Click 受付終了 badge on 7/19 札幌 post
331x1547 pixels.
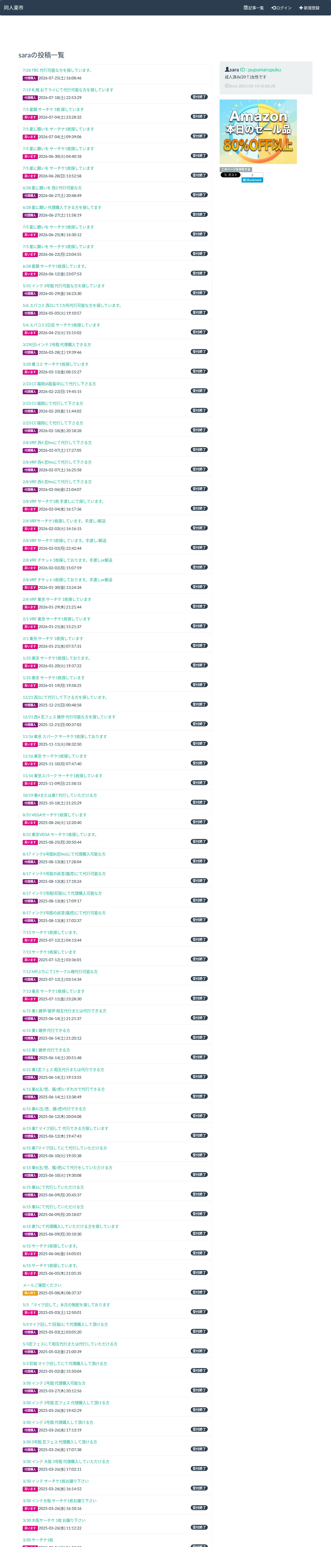click(x=200, y=97)
